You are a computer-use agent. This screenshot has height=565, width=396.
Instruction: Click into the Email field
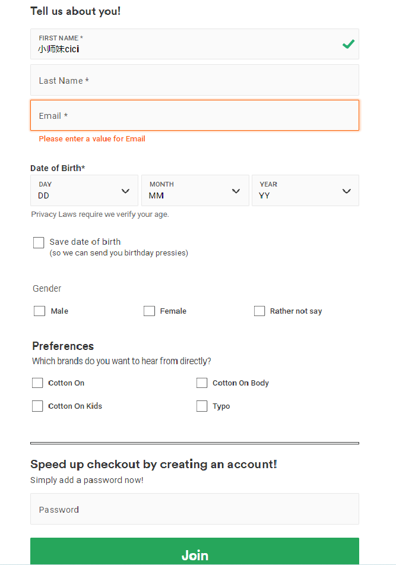195,115
